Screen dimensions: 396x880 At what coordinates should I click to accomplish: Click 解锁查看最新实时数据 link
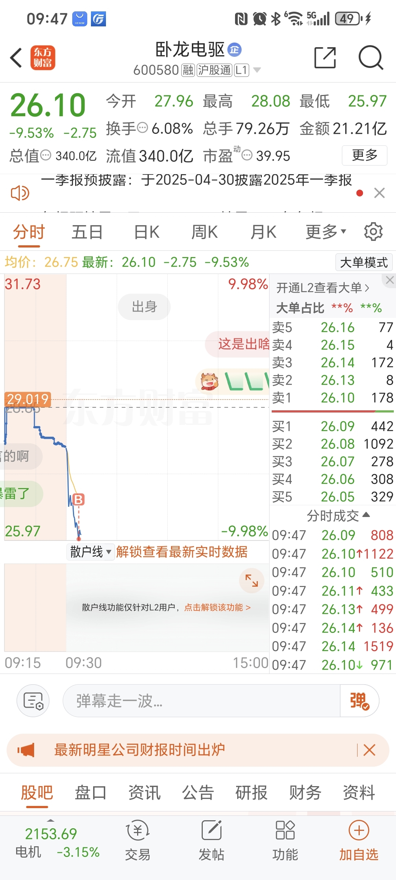[182, 552]
